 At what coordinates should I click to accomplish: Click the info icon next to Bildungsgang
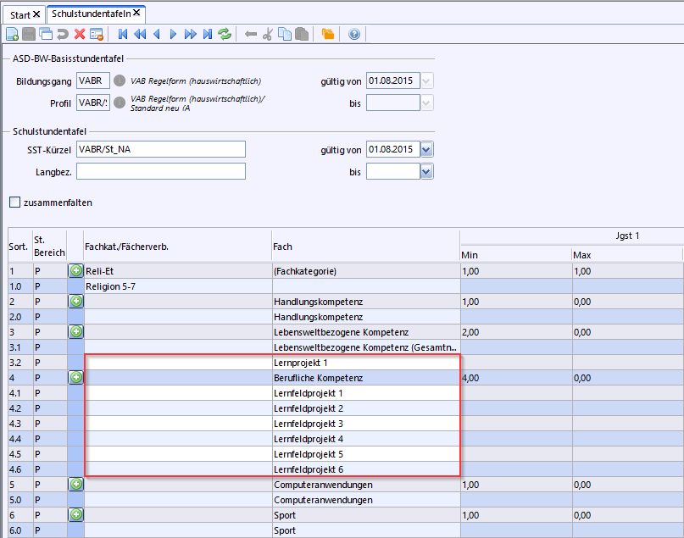coord(120,81)
